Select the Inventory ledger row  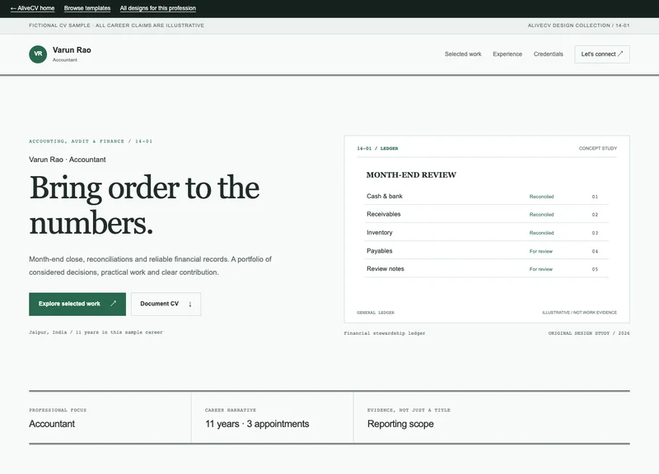coord(487,233)
